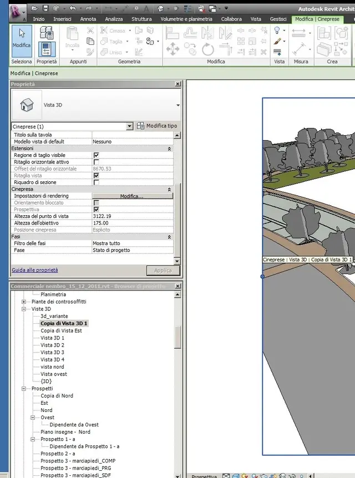The image size is (355, 478).
Task: Click Altezza del punto di vista value field
Action: (x=133, y=216)
